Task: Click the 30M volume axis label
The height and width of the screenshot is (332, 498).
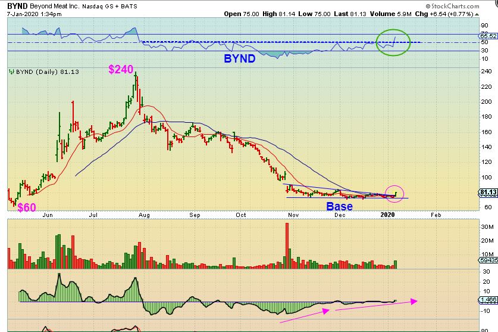Action: click(x=487, y=227)
